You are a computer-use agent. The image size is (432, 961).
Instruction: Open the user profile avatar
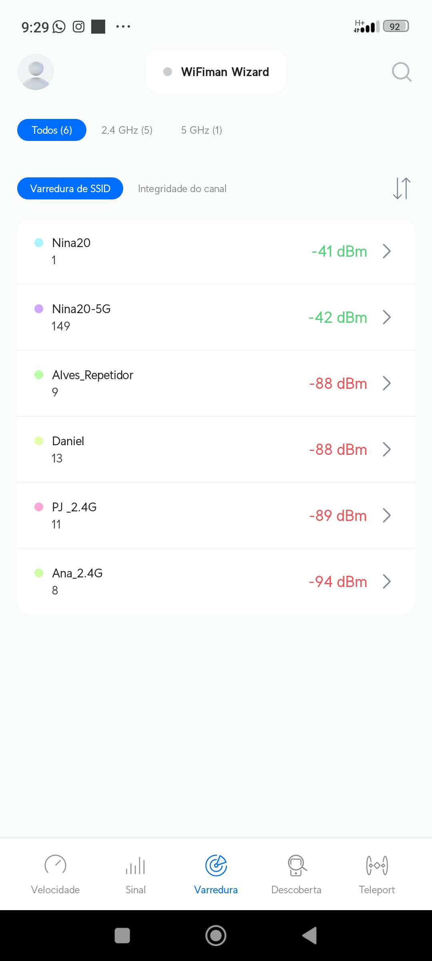pyautogui.click(x=36, y=72)
